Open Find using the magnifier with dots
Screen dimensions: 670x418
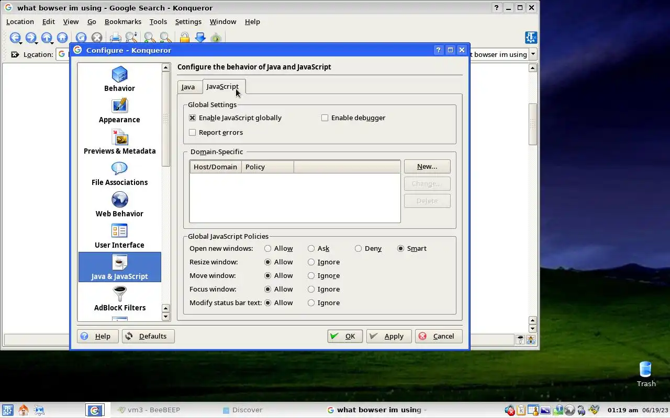131,38
